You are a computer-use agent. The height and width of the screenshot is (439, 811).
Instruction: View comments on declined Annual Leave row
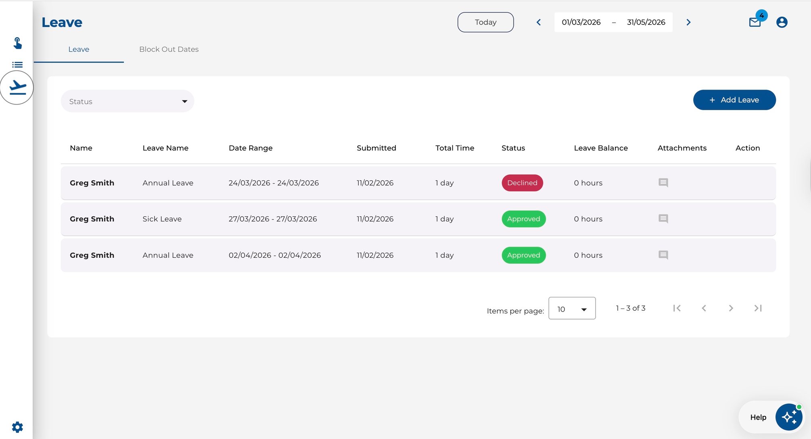pyautogui.click(x=663, y=183)
